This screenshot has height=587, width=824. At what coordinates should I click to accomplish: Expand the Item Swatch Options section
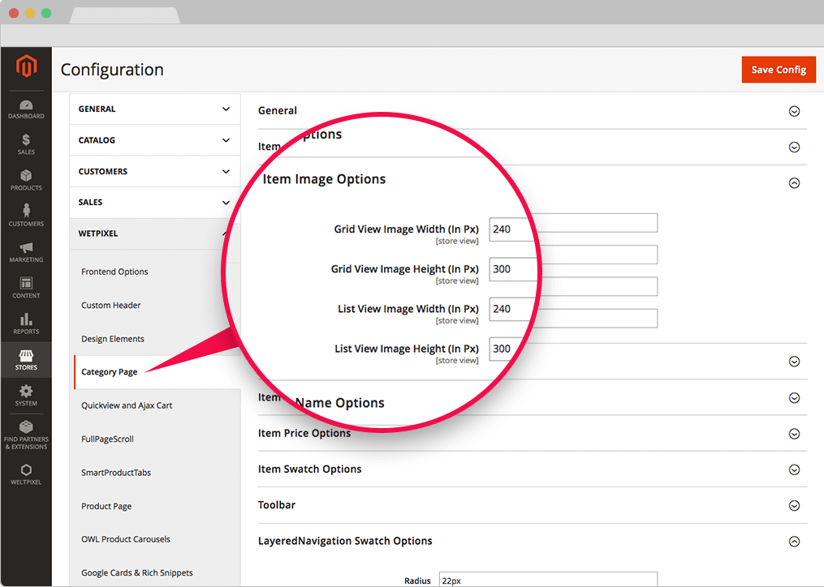tap(794, 470)
